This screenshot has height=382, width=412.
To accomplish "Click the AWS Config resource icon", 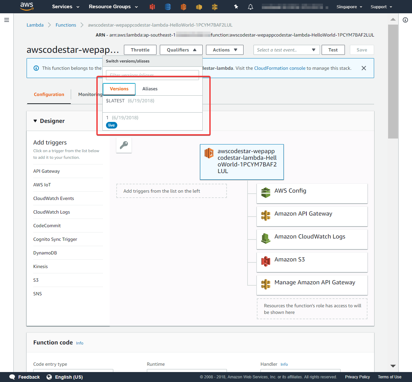I will (266, 192).
